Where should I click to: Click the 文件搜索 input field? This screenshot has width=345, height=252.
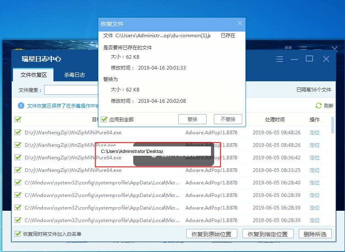coord(71,90)
